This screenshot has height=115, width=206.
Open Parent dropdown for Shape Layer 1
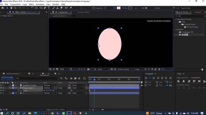tap(78, 88)
